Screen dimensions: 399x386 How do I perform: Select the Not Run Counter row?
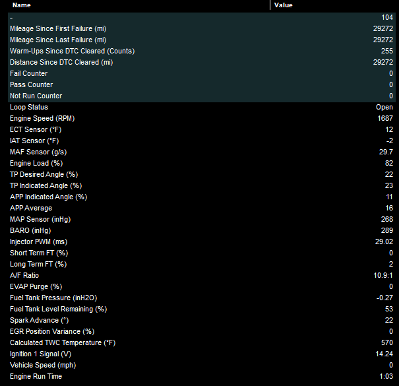point(202,96)
